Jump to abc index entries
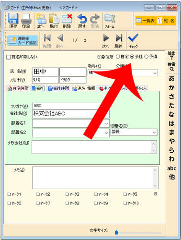This screenshot has height=240, width=181. click(171, 168)
